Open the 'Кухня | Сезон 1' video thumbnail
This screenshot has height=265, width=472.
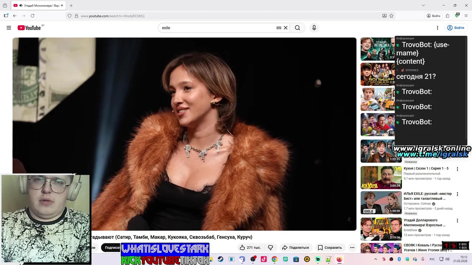coord(381,177)
